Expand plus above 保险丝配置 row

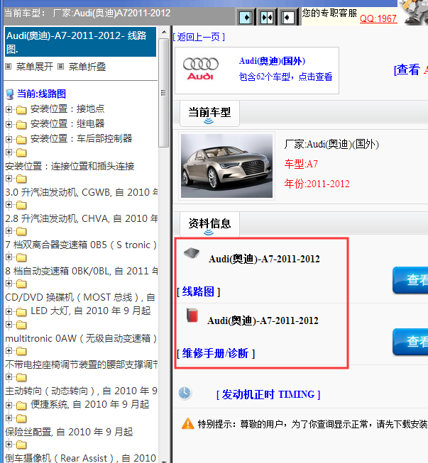[9, 418]
